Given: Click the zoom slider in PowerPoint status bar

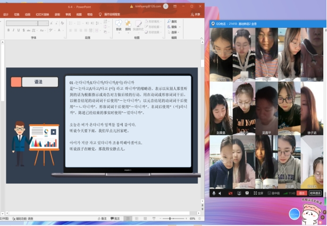Looking at the screenshot, I should tap(170, 219).
